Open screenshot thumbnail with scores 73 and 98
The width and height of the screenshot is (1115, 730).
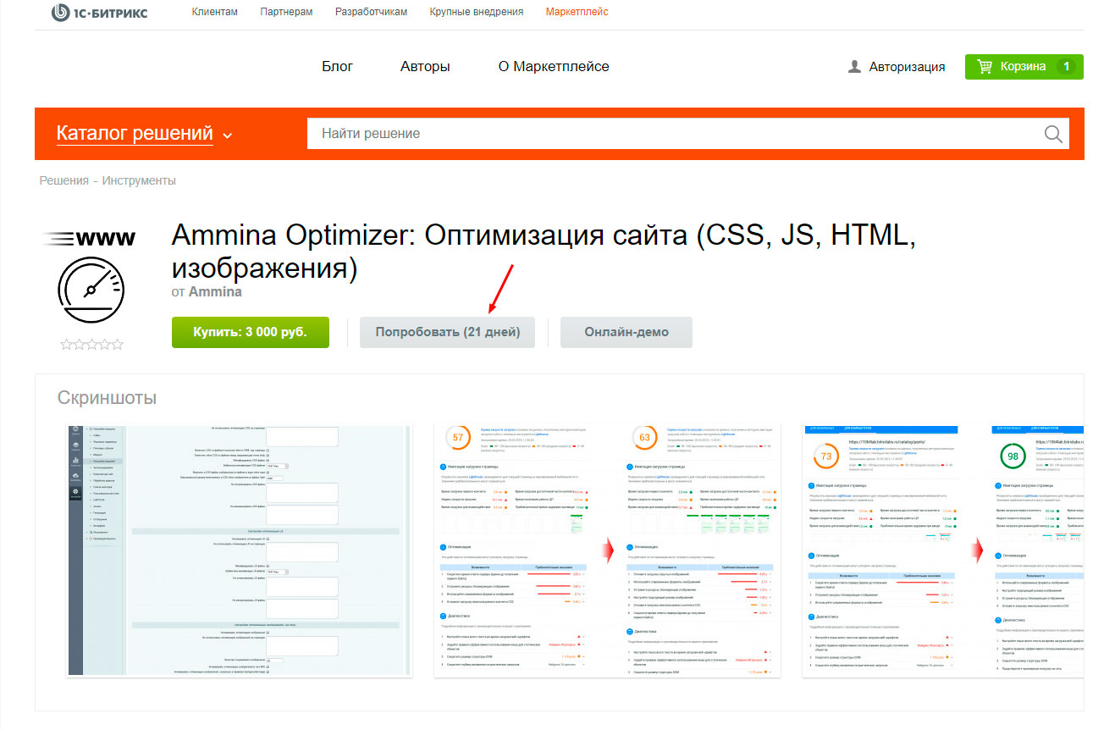(942, 550)
